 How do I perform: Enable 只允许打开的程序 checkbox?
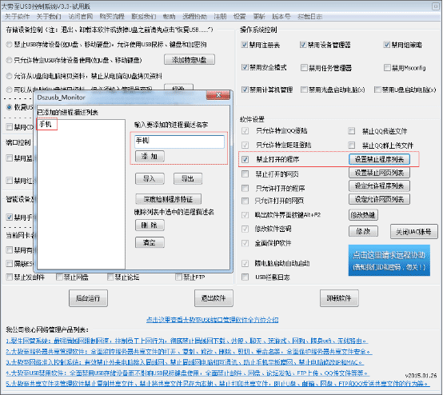(245, 188)
